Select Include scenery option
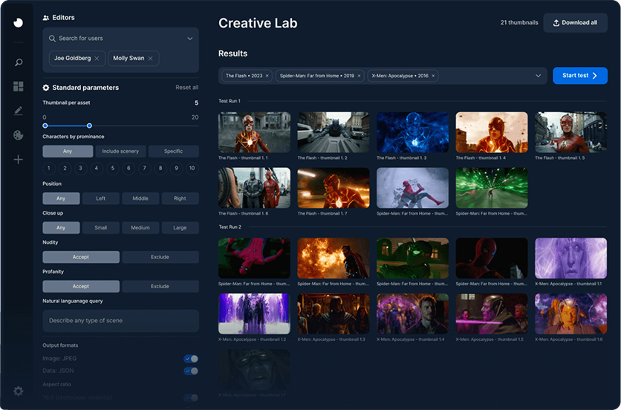621x410 pixels. [120, 152]
